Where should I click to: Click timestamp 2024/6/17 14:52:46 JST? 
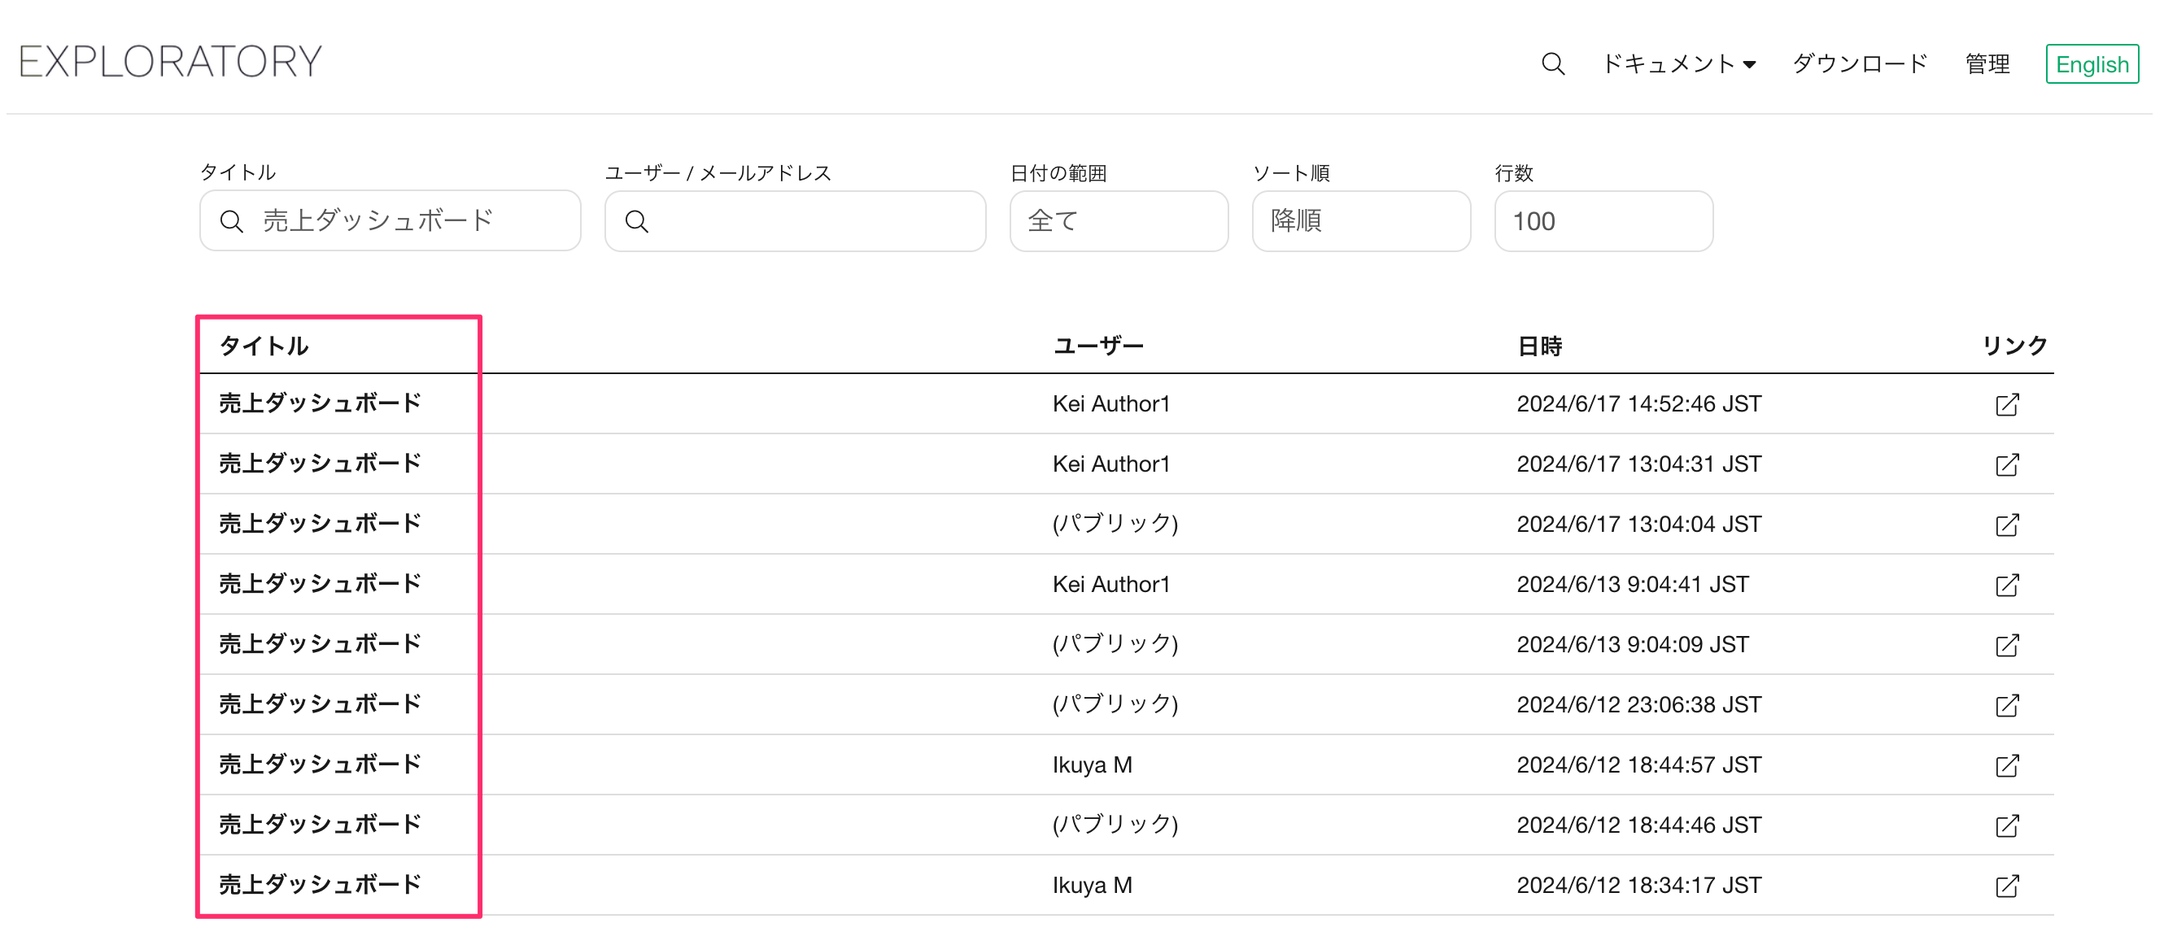pyautogui.click(x=1639, y=403)
